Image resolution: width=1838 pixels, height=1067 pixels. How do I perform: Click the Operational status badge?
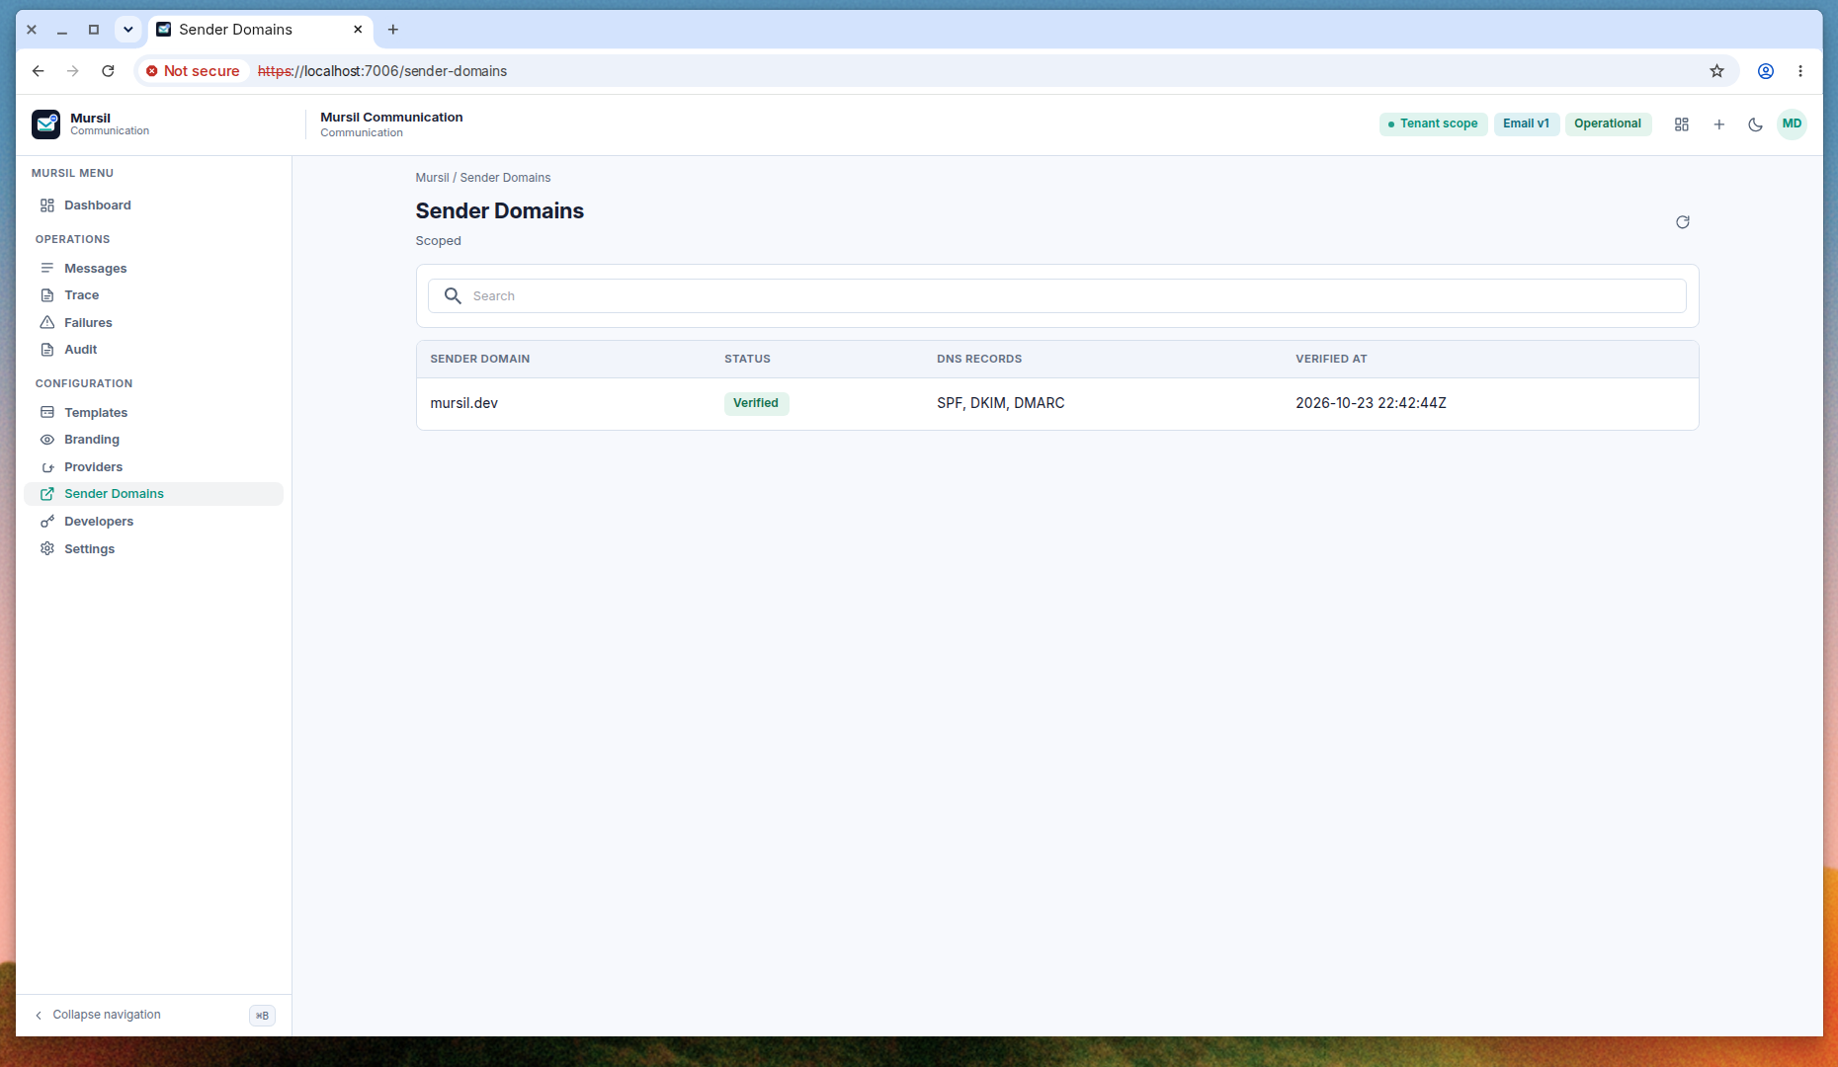click(1608, 124)
